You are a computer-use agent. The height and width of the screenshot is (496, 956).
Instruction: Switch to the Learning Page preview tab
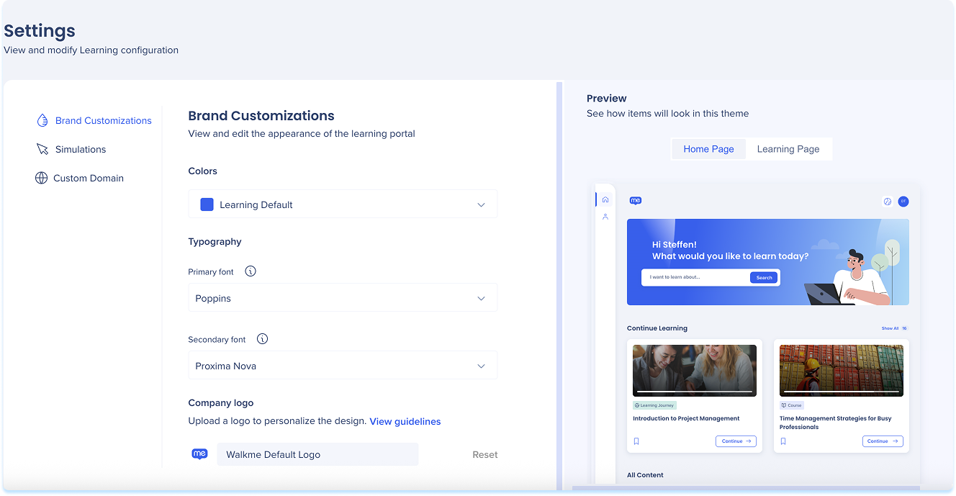(788, 149)
